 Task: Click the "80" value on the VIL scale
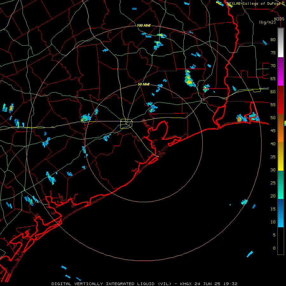click(273, 40)
